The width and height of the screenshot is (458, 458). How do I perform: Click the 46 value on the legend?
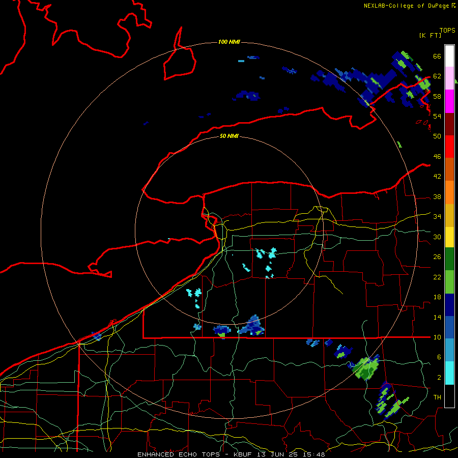tap(437, 157)
